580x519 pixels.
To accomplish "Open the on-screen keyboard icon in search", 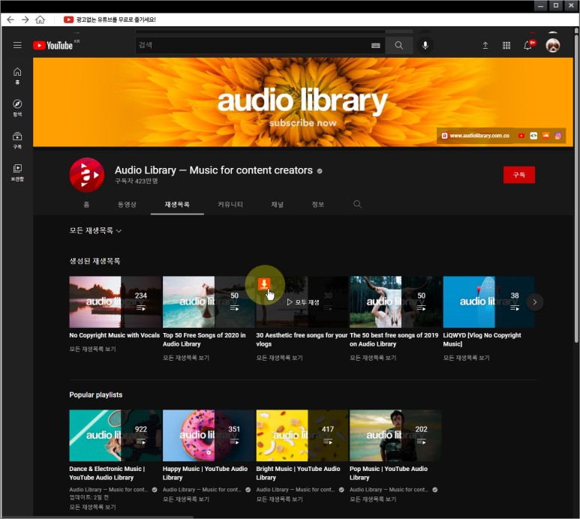I will (375, 46).
